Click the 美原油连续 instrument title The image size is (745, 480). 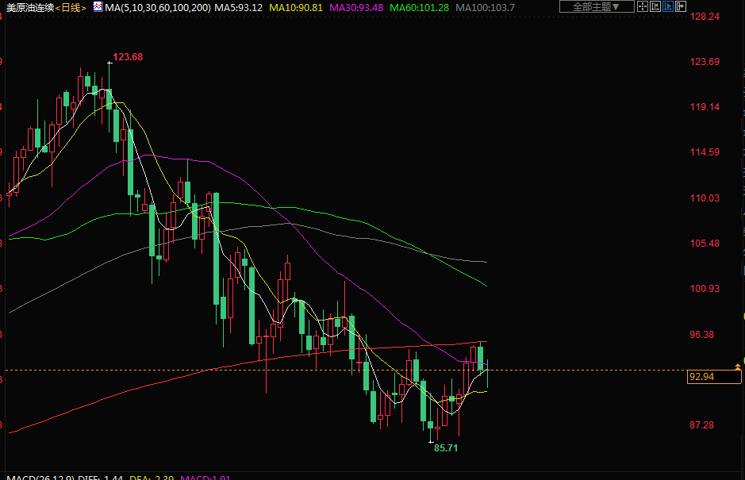pyautogui.click(x=29, y=7)
